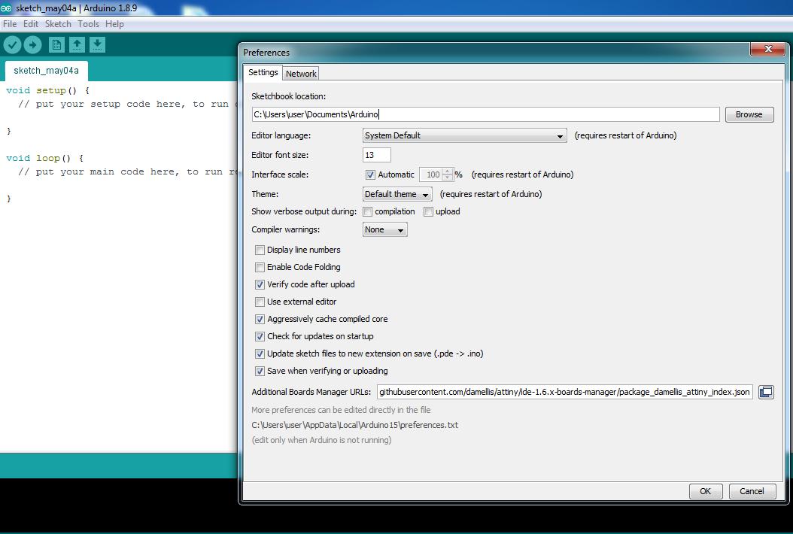Viewport: 793px width, 534px height.
Task: Click the "void loop() {" code line
Action: click(x=44, y=158)
